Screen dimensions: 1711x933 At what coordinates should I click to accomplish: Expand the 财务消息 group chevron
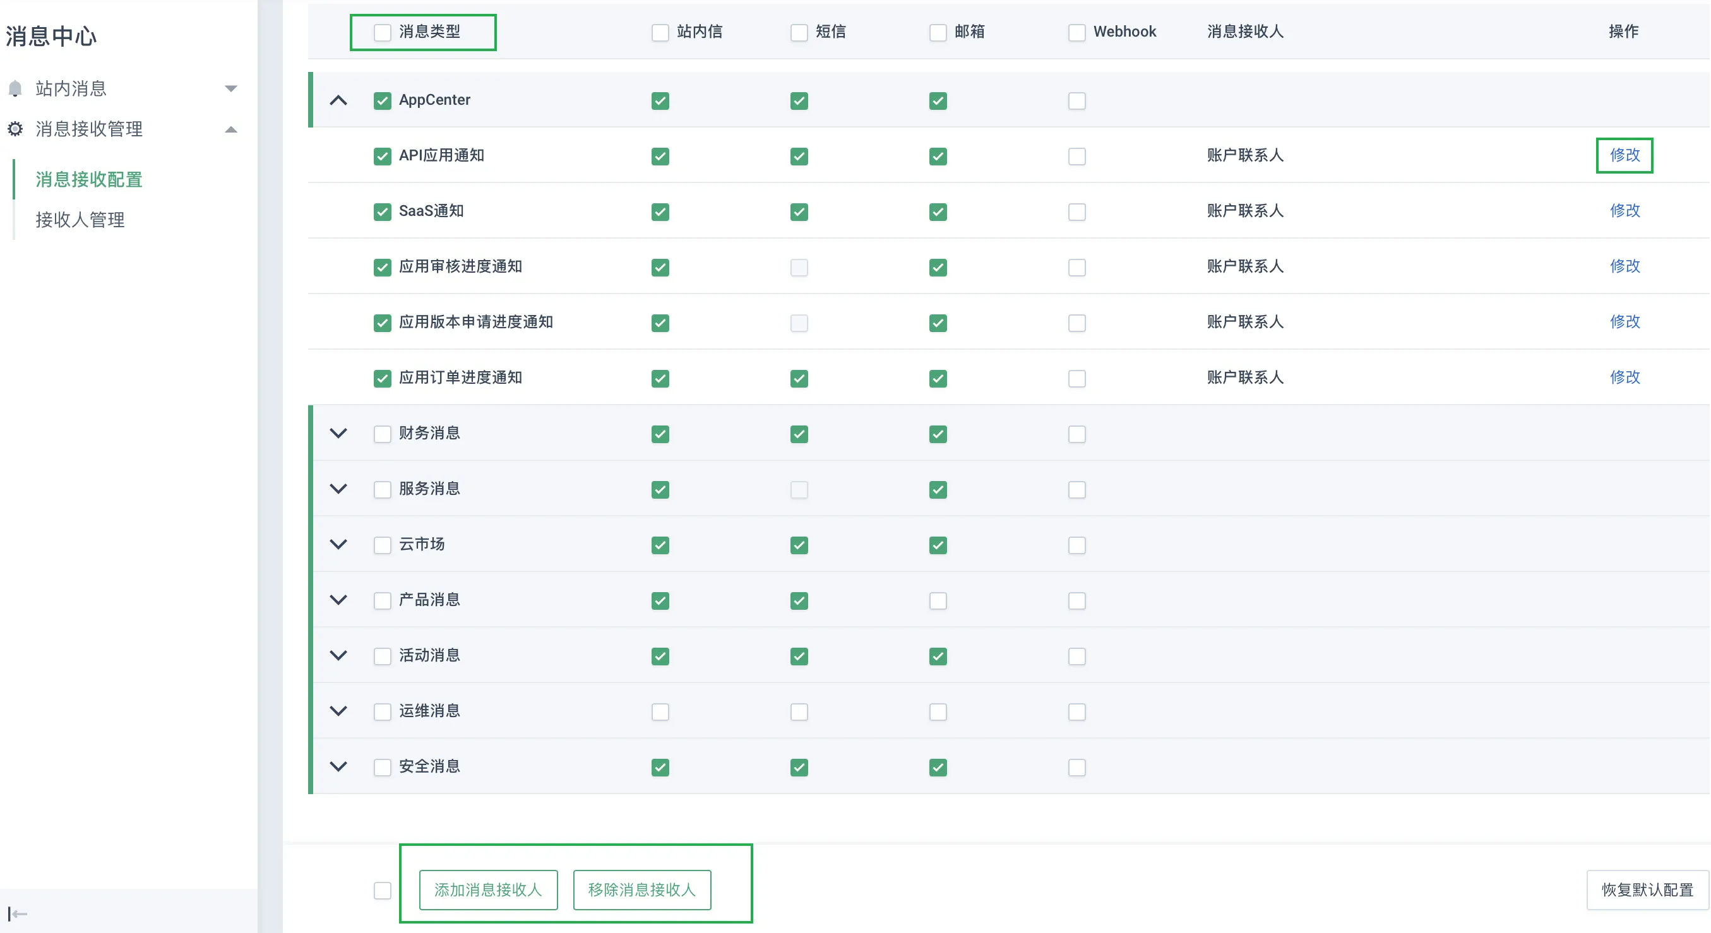pos(339,434)
